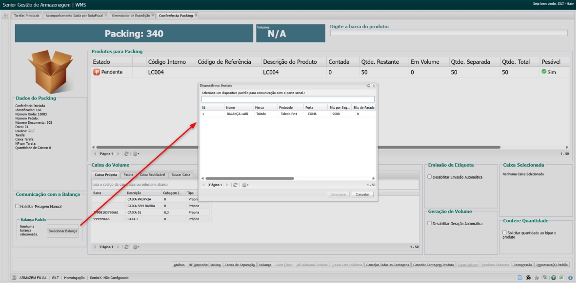581x288 pixels.
Task: Check Desabilitar Emissão Automática
Action: click(x=429, y=177)
